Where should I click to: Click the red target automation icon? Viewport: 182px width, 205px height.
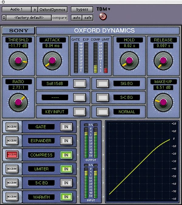(103, 17)
